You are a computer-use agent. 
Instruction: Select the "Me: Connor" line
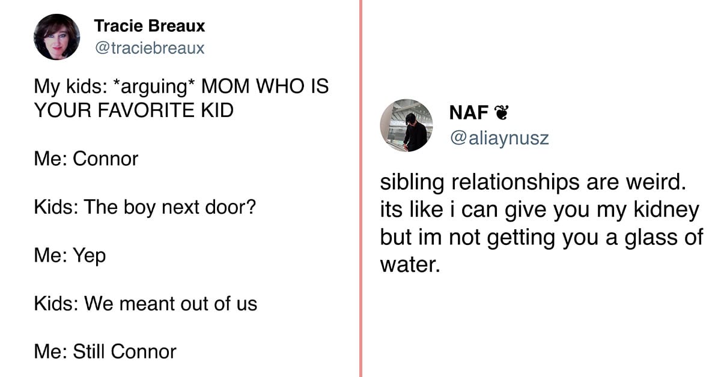[x=86, y=159]
